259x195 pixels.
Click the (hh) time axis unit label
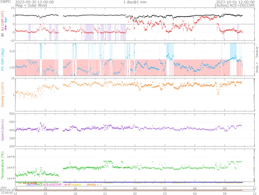tap(4, 188)
